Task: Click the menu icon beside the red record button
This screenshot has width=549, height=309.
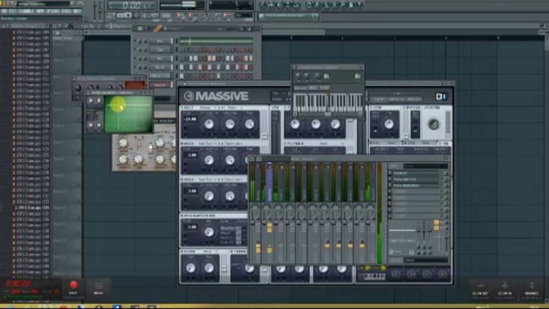Action: (99, 286)
